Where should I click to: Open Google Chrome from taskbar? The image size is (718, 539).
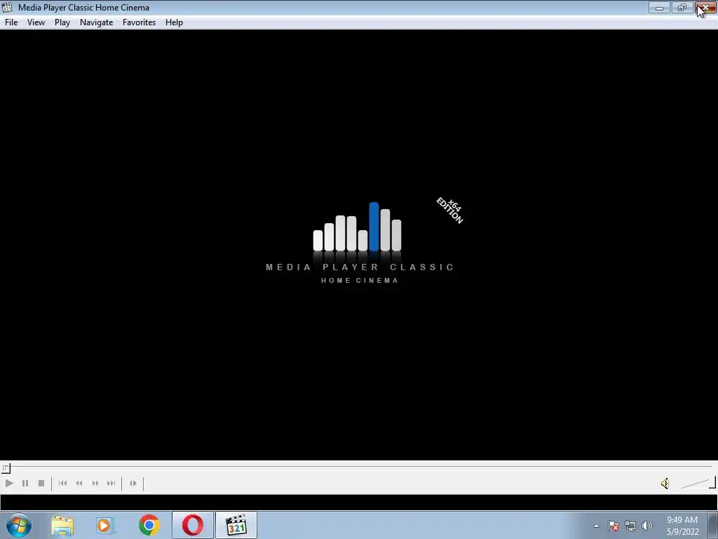(x=149, y=525)
